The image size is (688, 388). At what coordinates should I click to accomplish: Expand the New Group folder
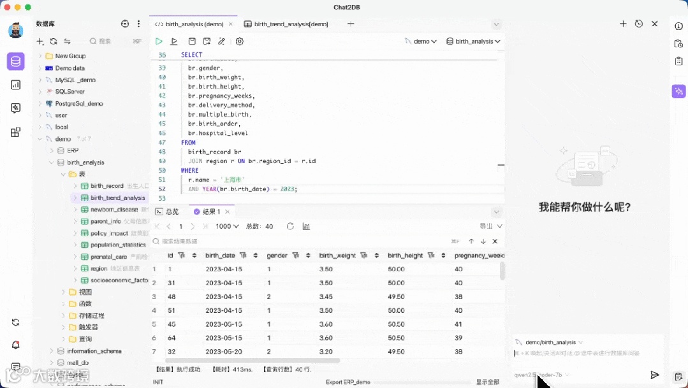[40, 55]
